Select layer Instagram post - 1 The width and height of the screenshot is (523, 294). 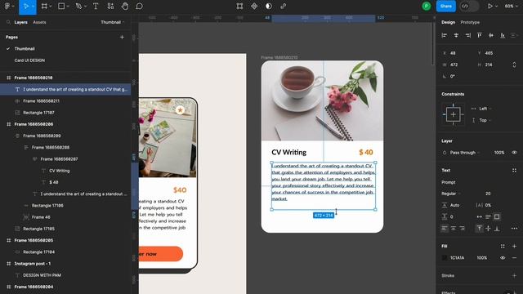click(x=33, y=264)
